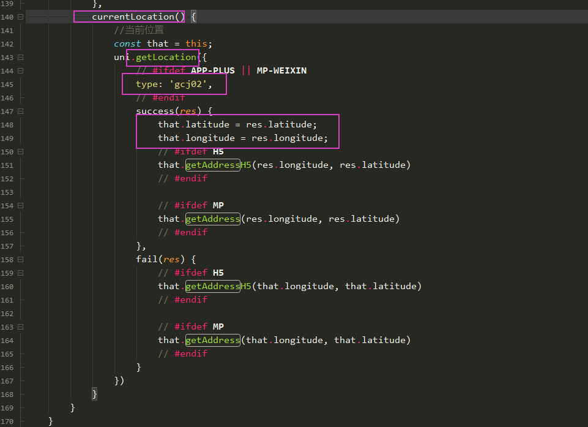
Task: Click "#endif" on line 156
Action: 191,232
